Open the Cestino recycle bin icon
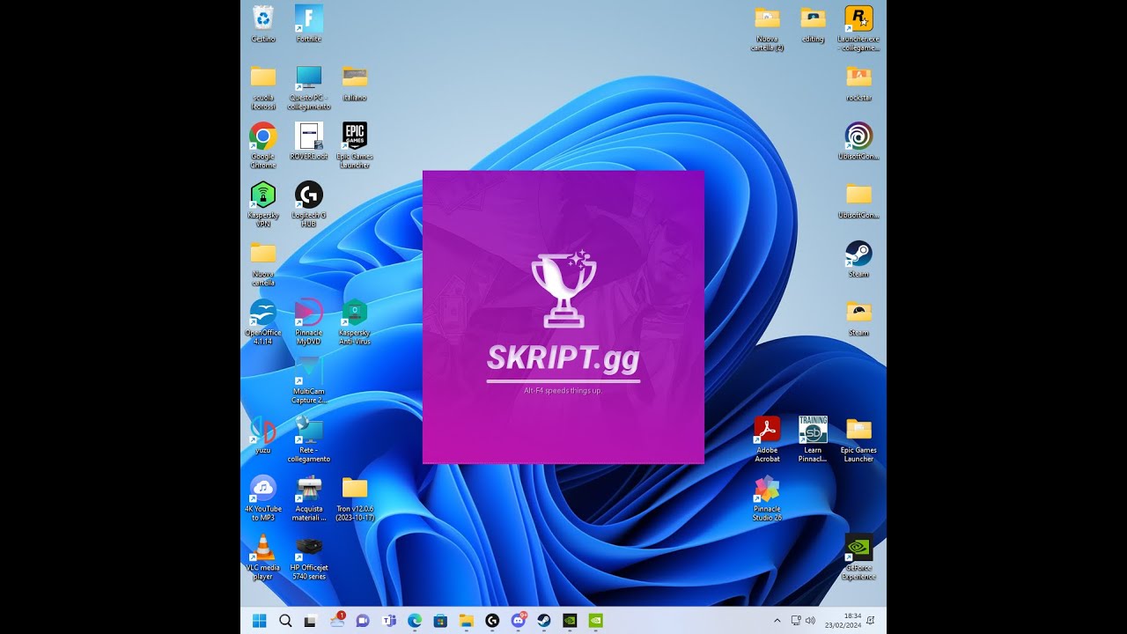 263,24
